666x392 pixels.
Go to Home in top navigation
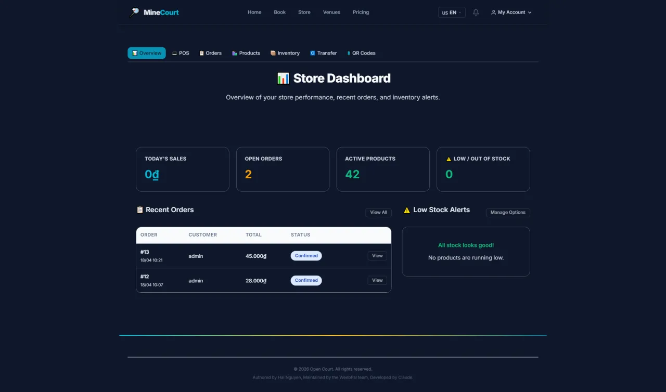coord(254,12)
